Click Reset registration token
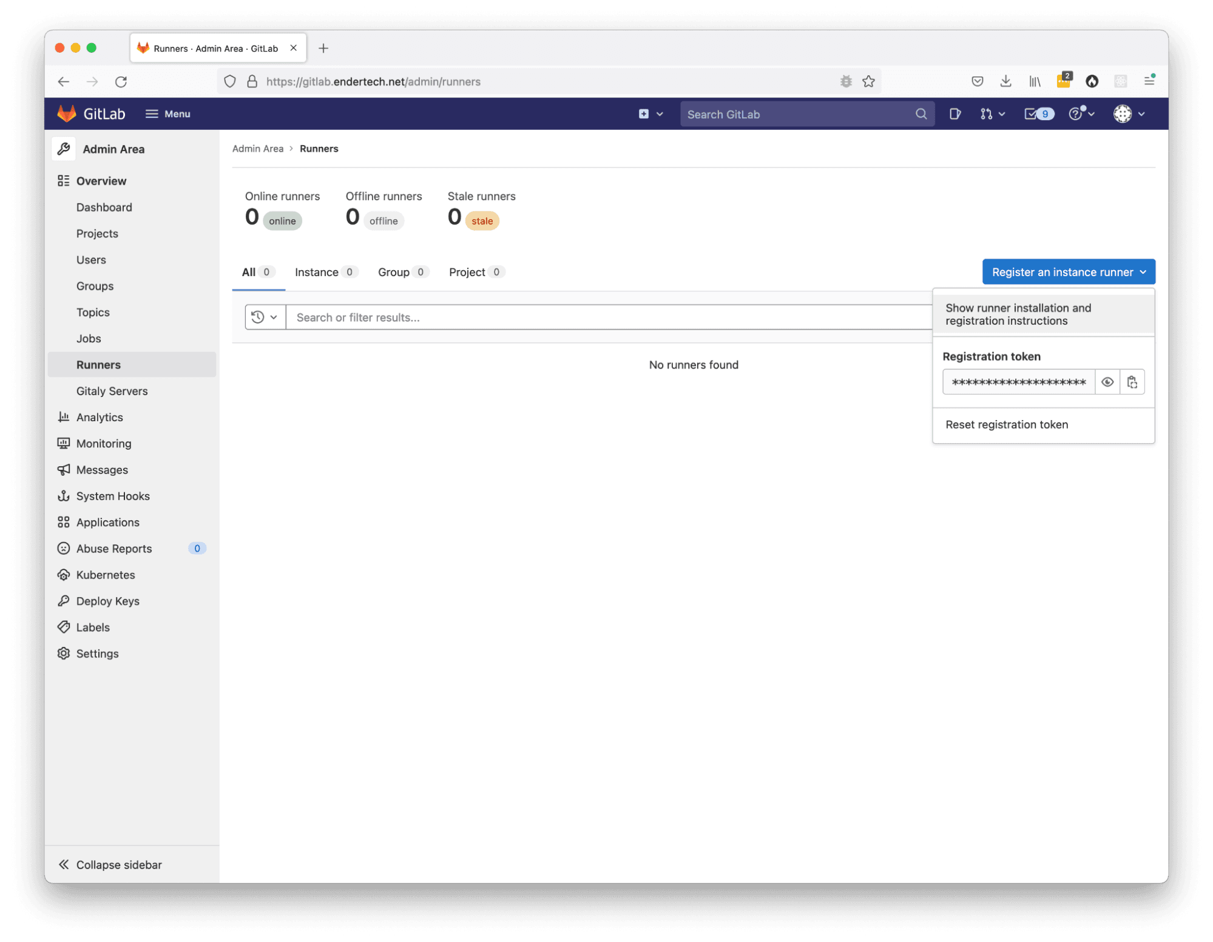This screenshot has height=942, width=1213. click(1006, 425)
